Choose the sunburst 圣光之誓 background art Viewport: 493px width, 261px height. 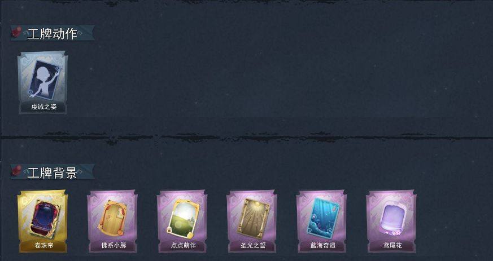click(x=254, y=218)
